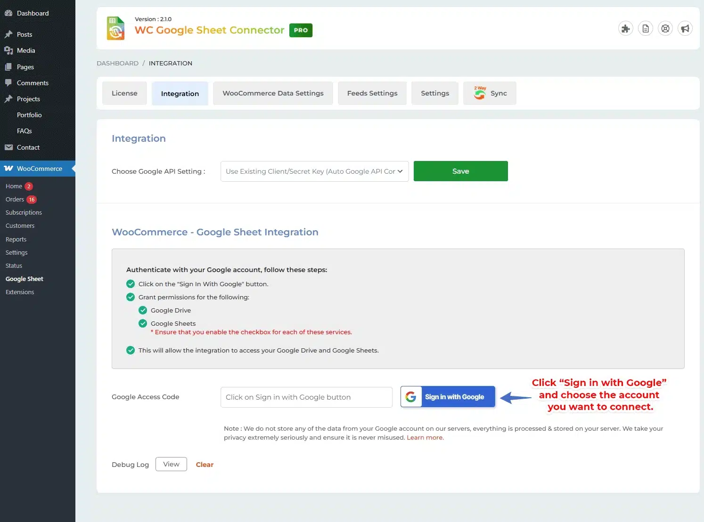This screenshot has height=522, width=704.
Task: Click the Google G logo icon
Action: 411,397
